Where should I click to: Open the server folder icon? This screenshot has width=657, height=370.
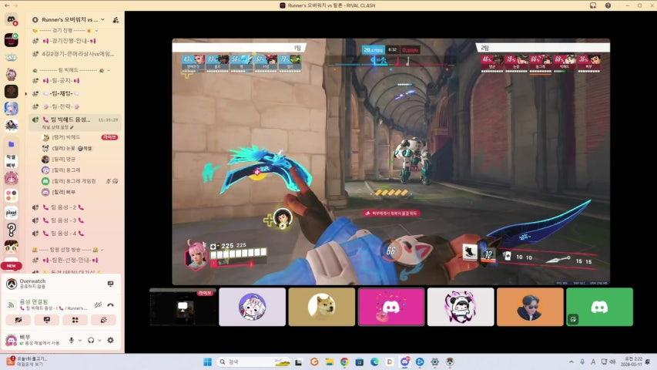[12, 144]
